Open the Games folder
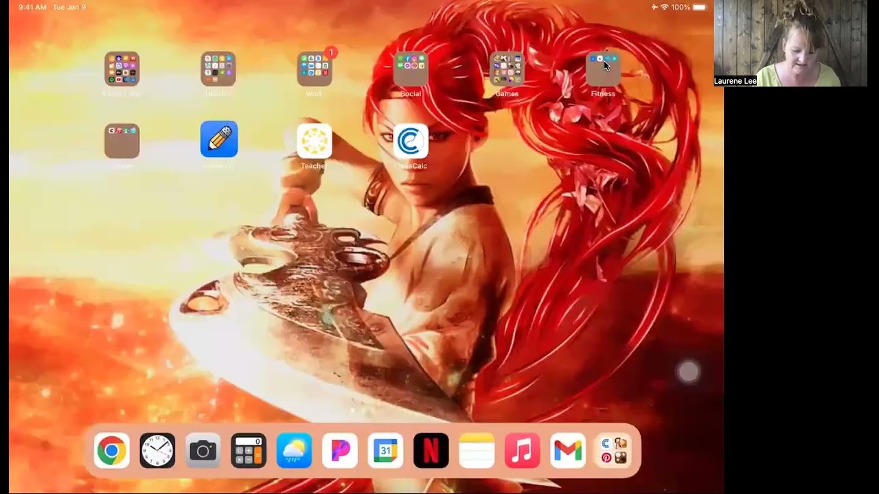This screenshot has height=494, width=879. point(507,69)
